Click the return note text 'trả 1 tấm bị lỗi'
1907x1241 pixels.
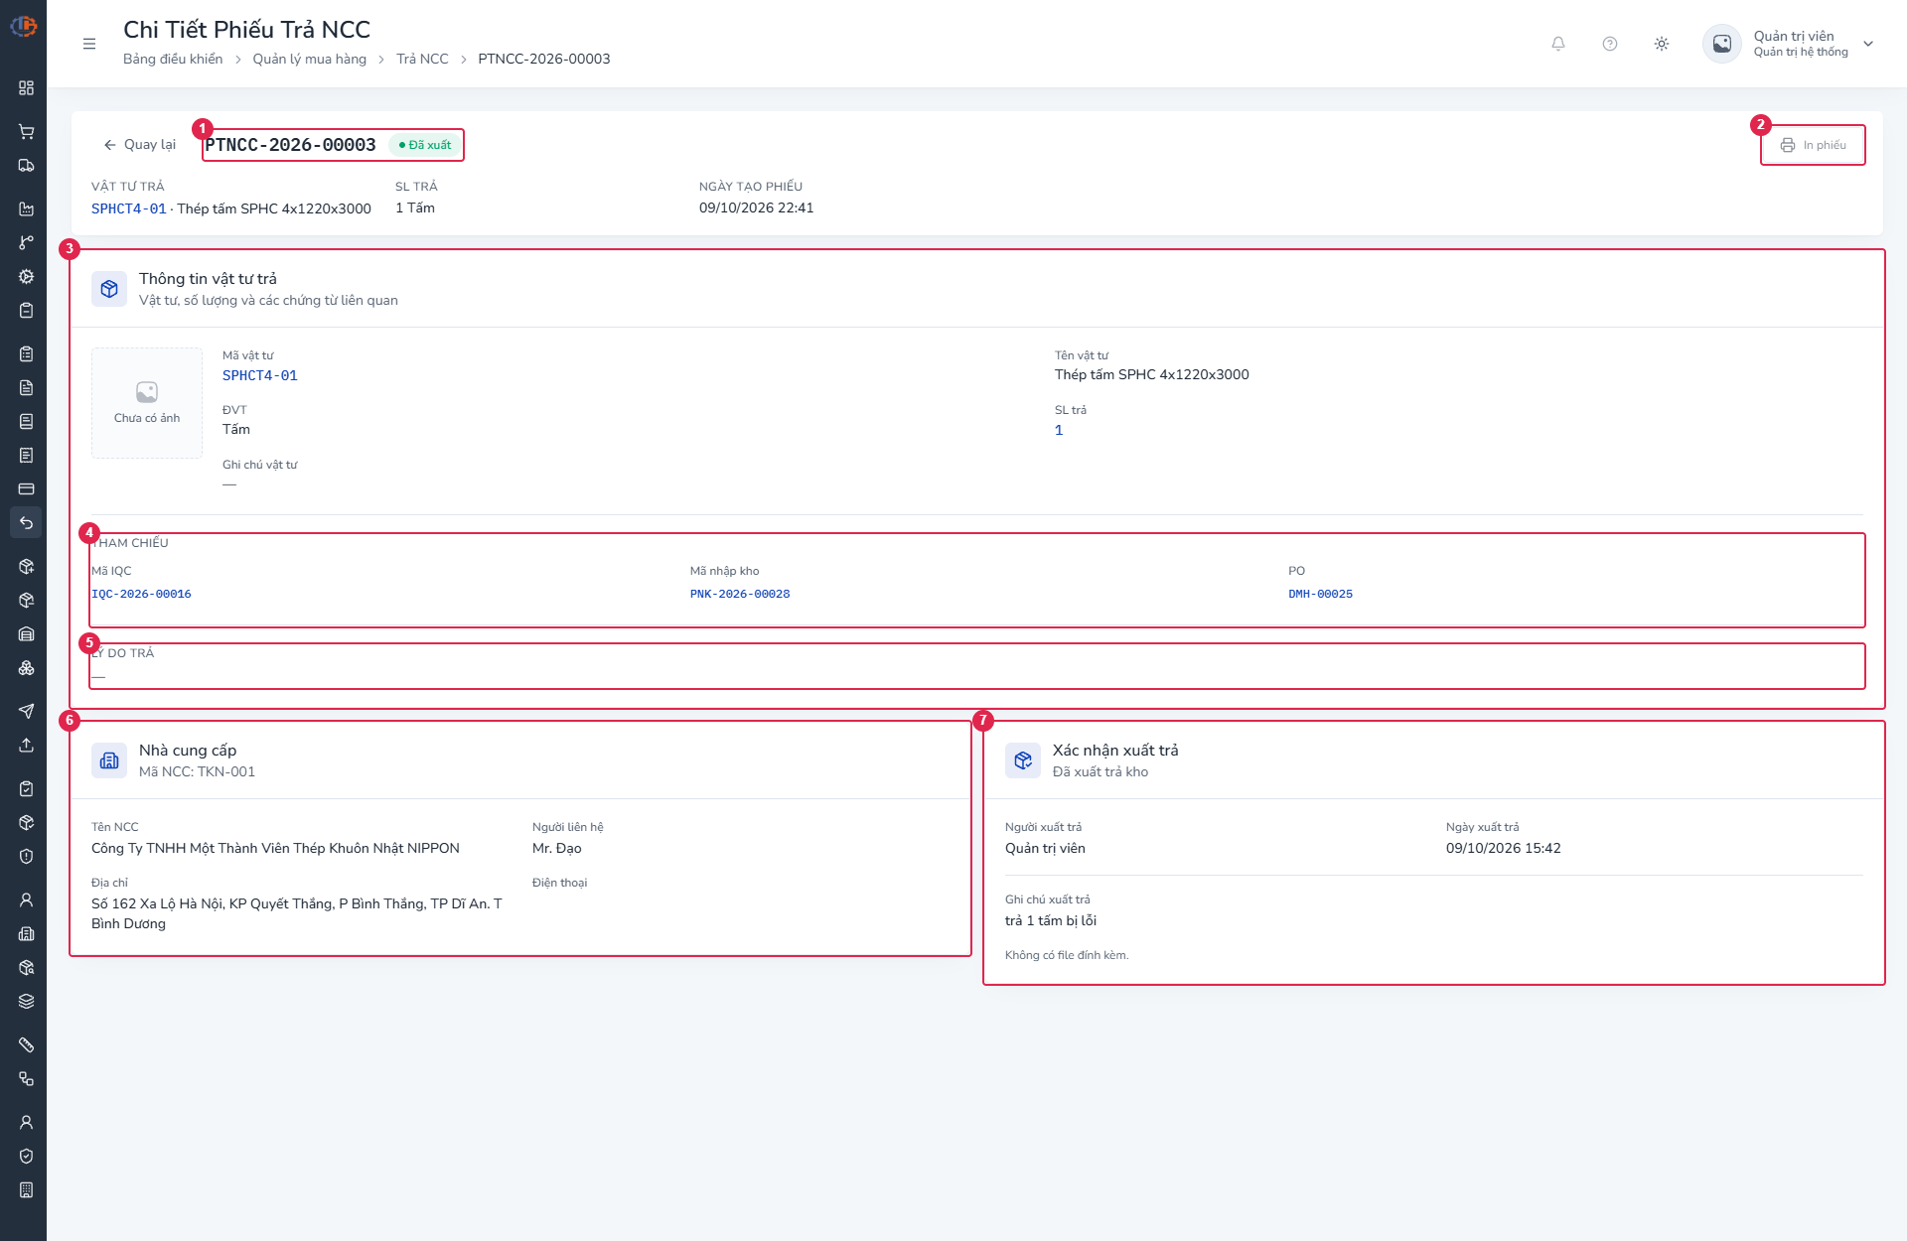tap(1051, 921)
